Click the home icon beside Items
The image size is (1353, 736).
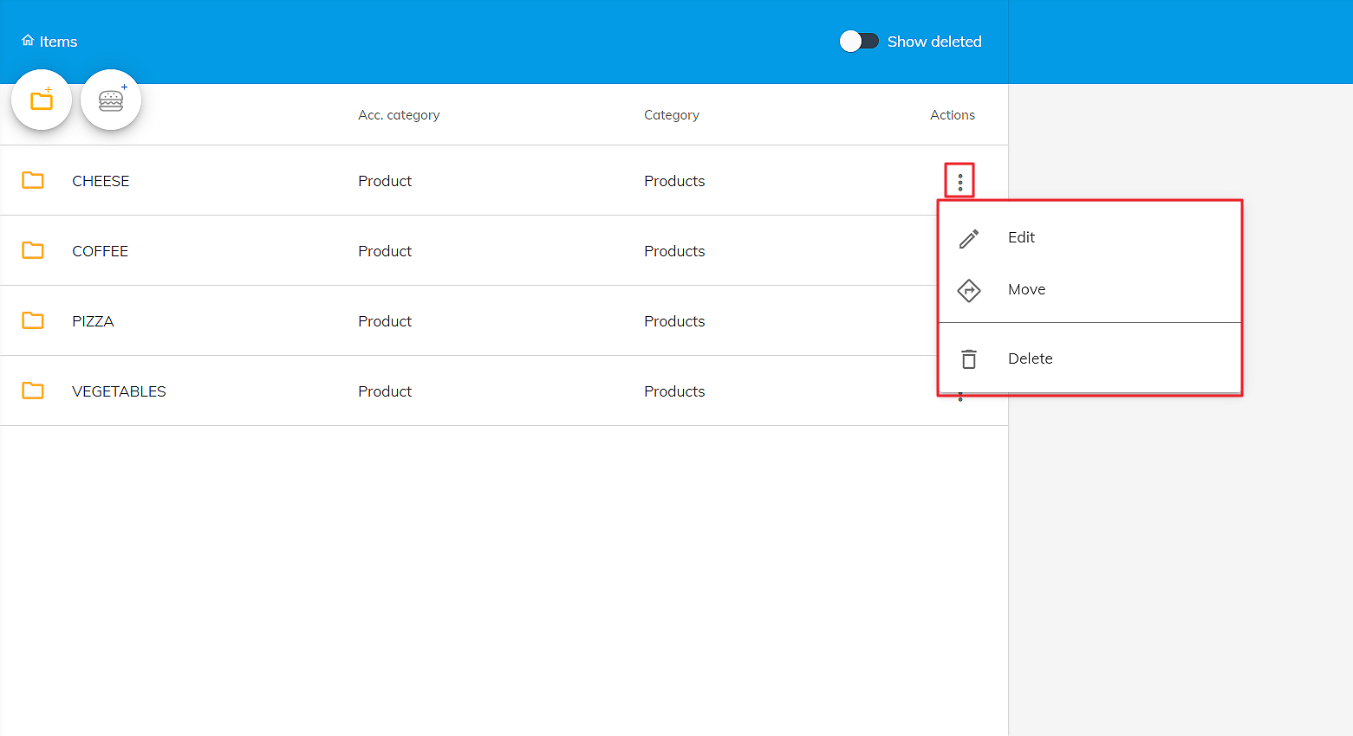tap(28, 41)
